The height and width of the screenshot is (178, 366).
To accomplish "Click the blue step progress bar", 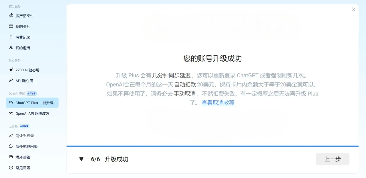I will point(212,146).
